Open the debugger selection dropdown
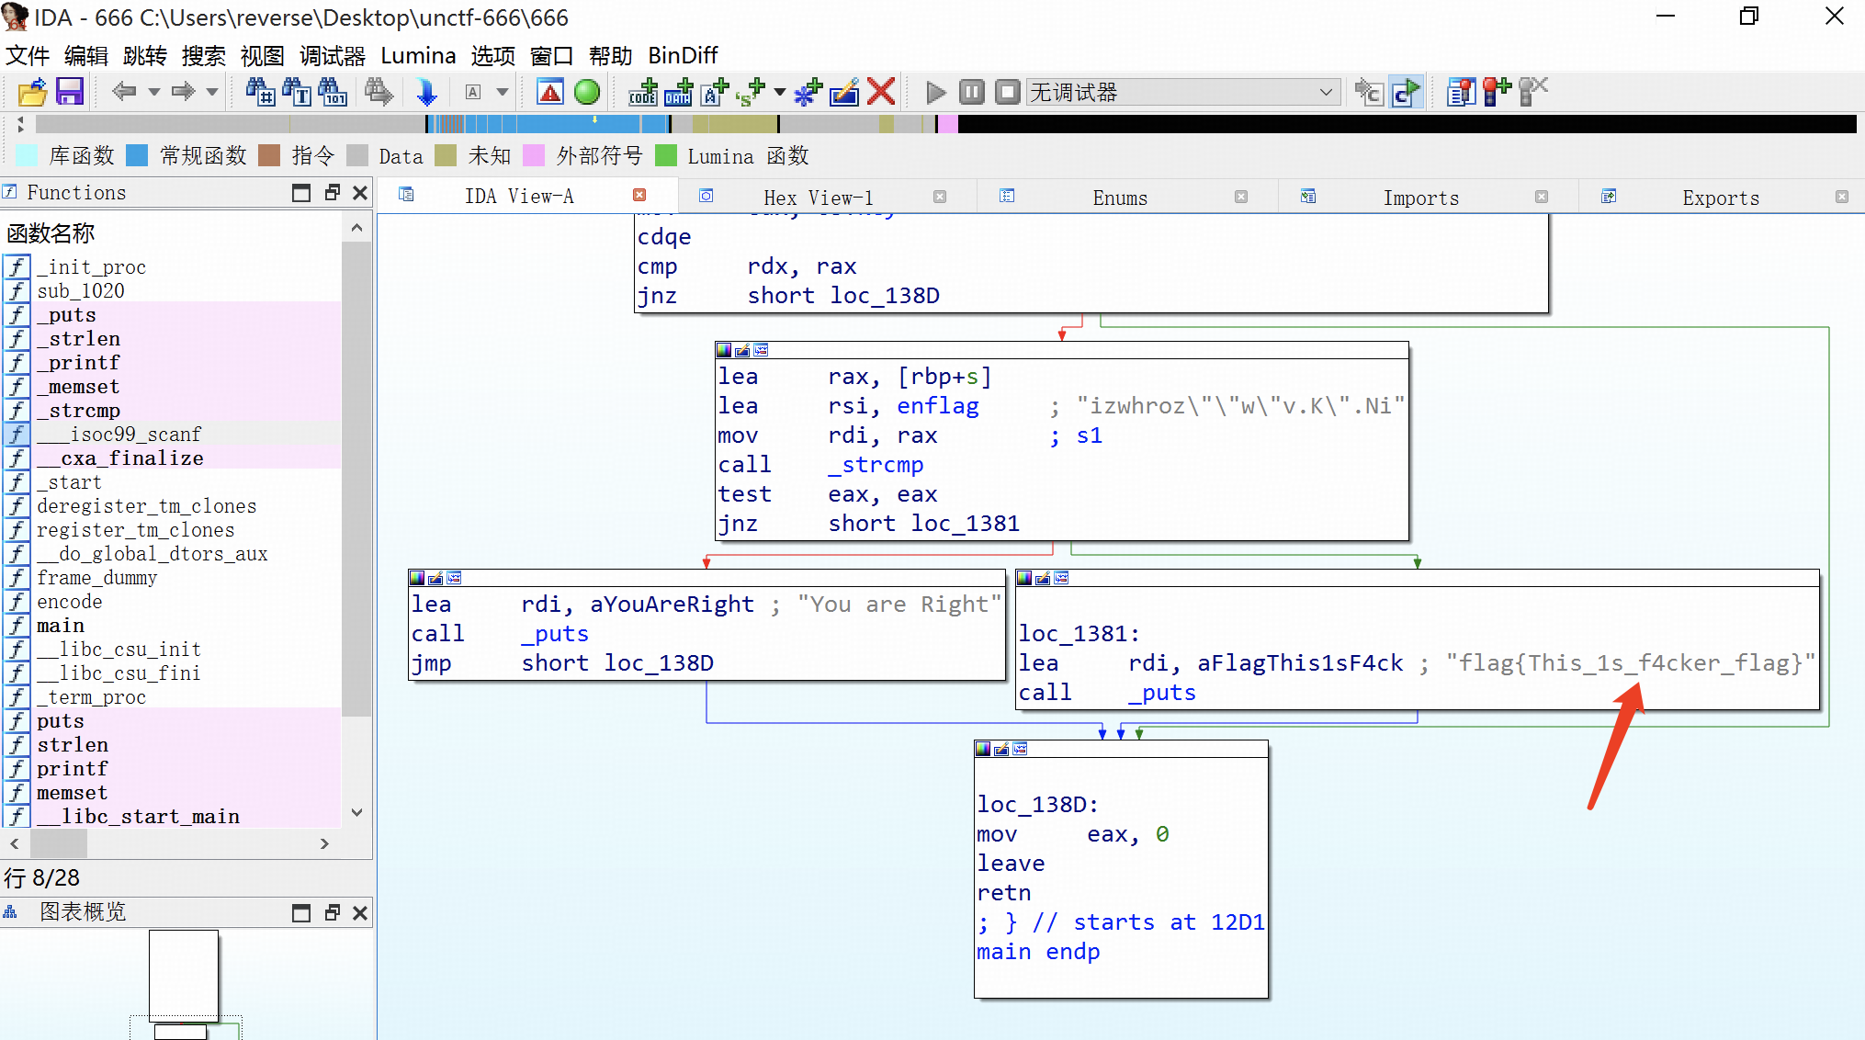 [x=1325, y=92]
